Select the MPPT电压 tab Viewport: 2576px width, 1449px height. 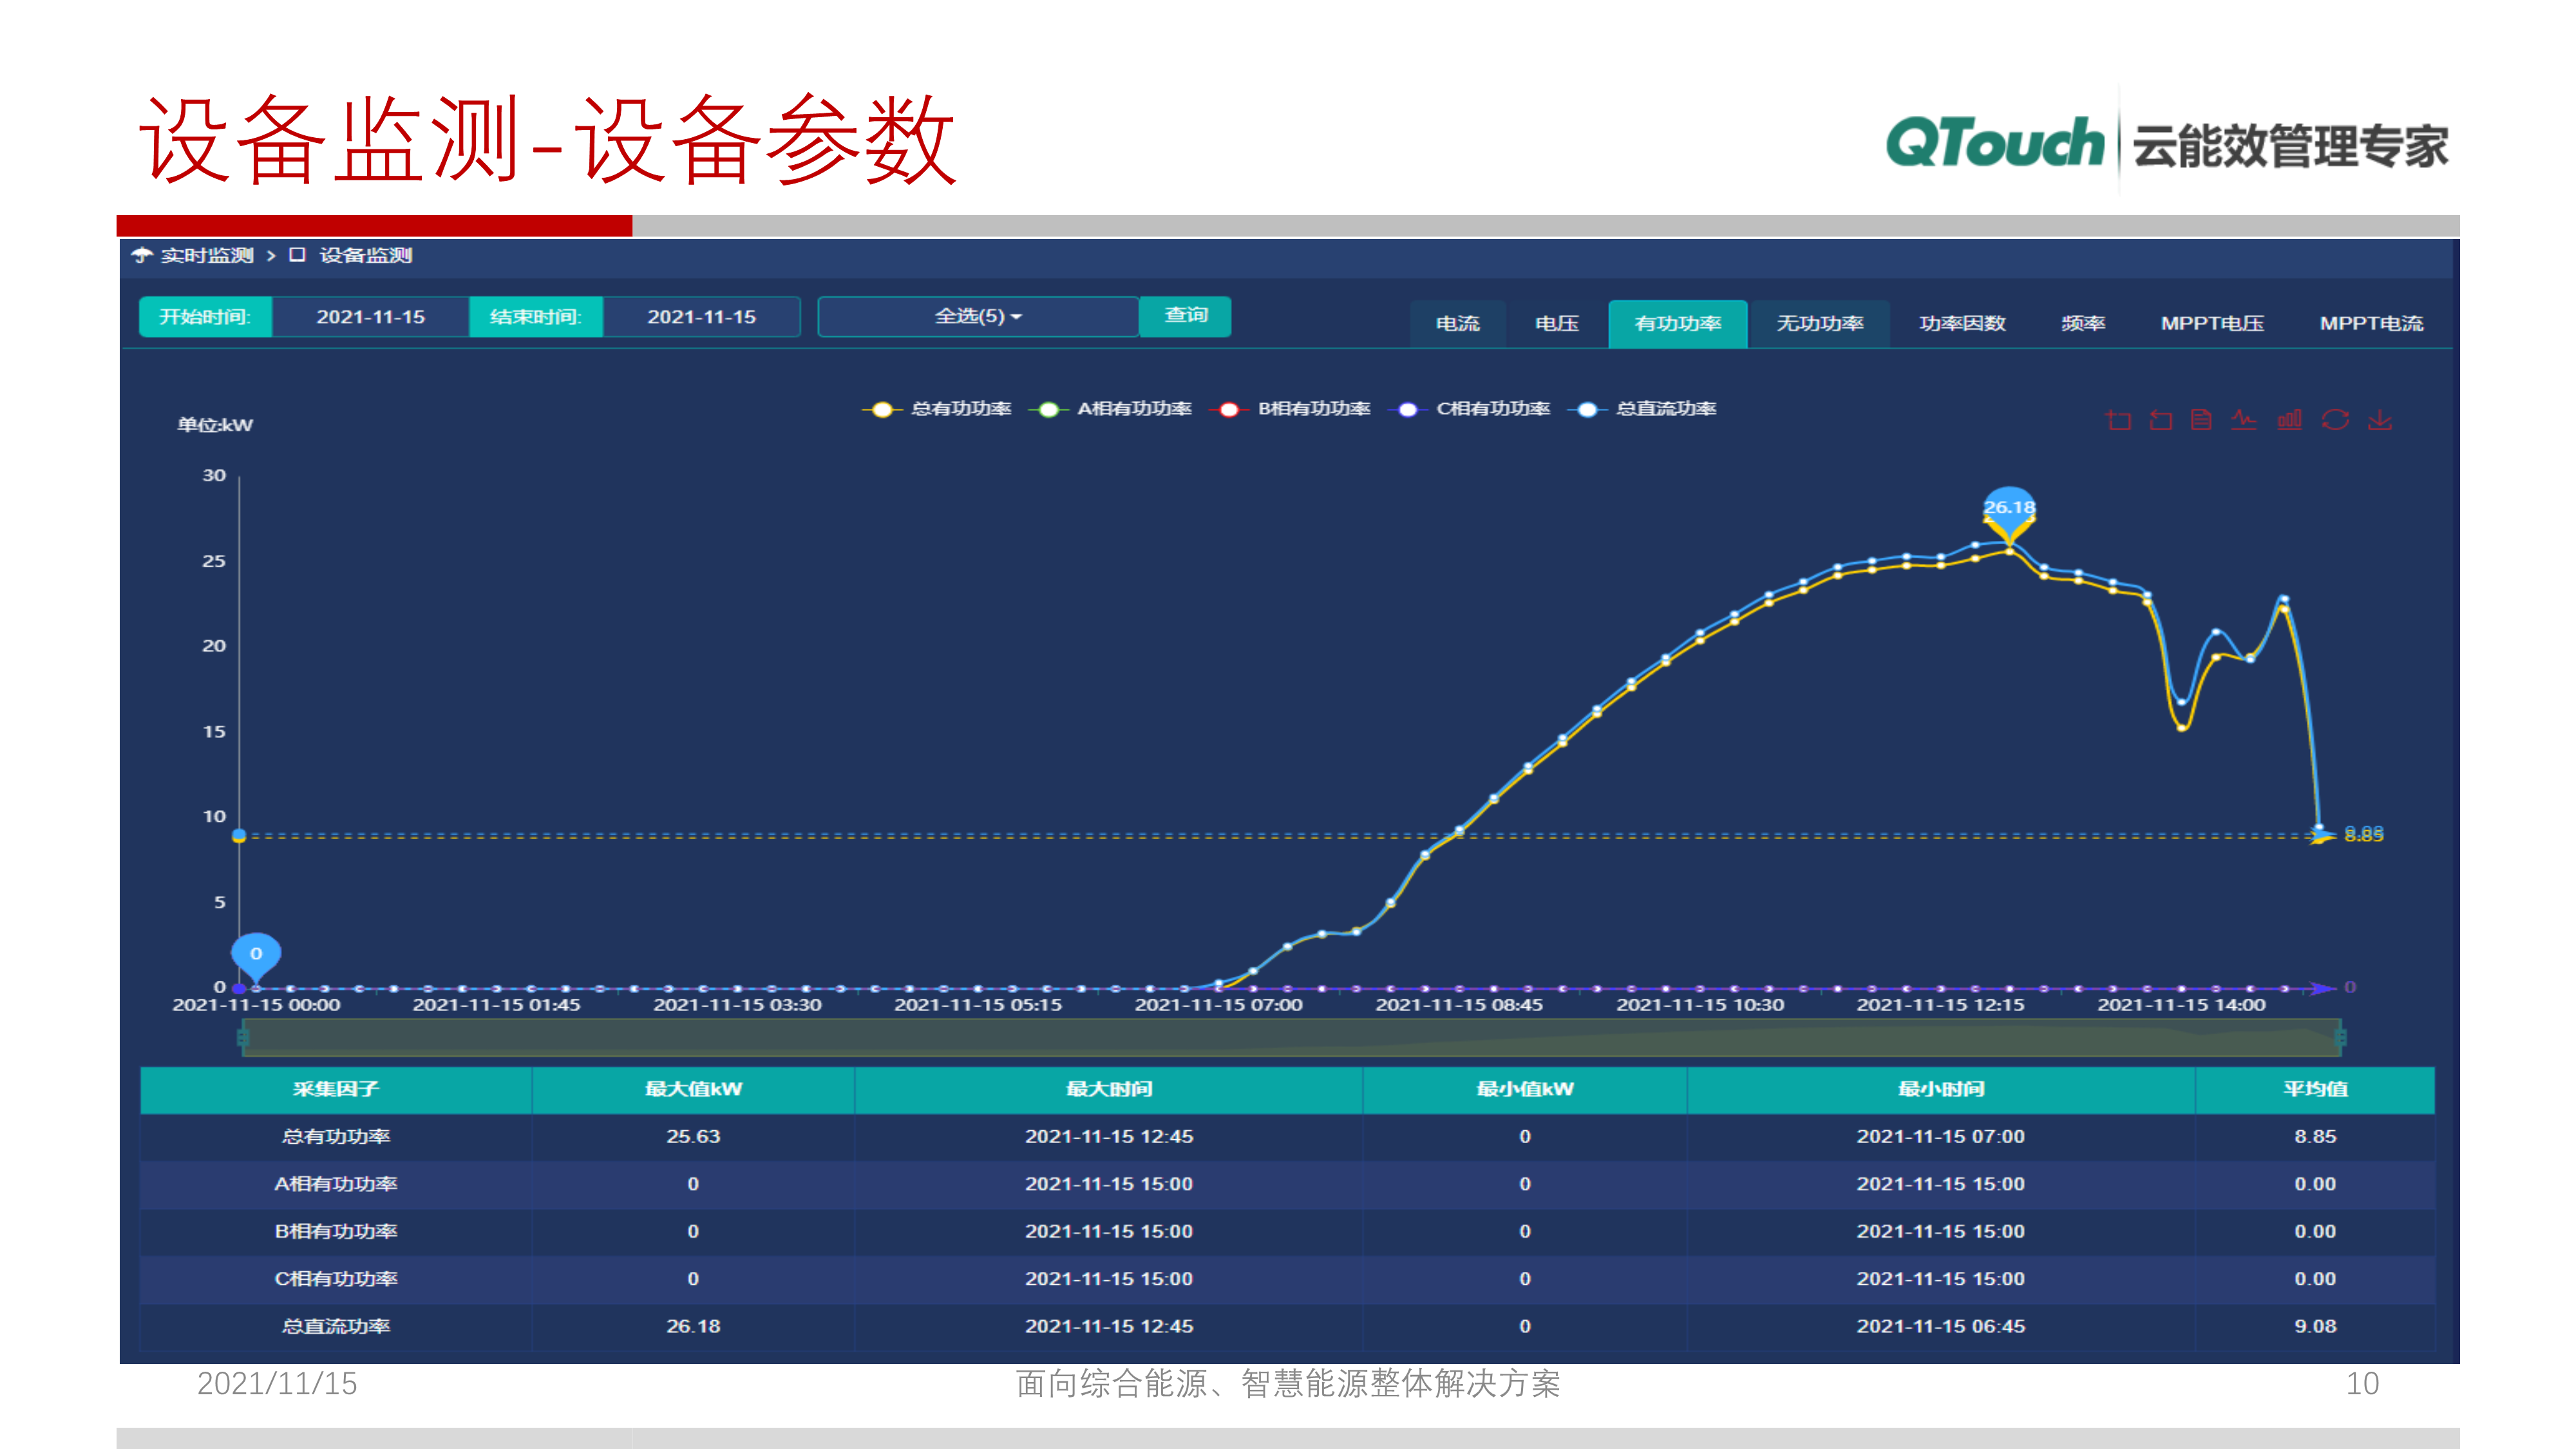coord(2213,323)
